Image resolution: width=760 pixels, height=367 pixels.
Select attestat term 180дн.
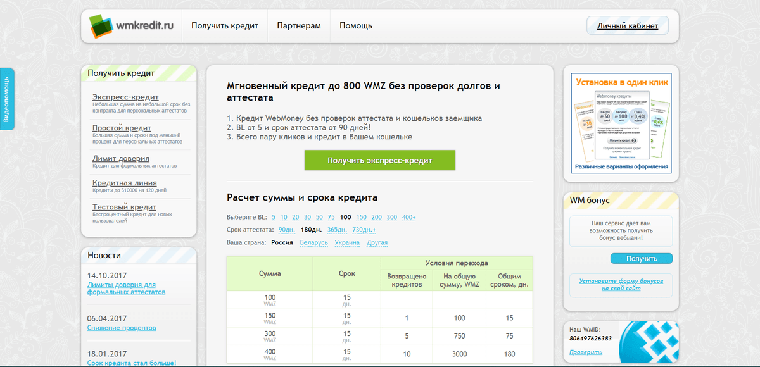(x=311, y=230)
